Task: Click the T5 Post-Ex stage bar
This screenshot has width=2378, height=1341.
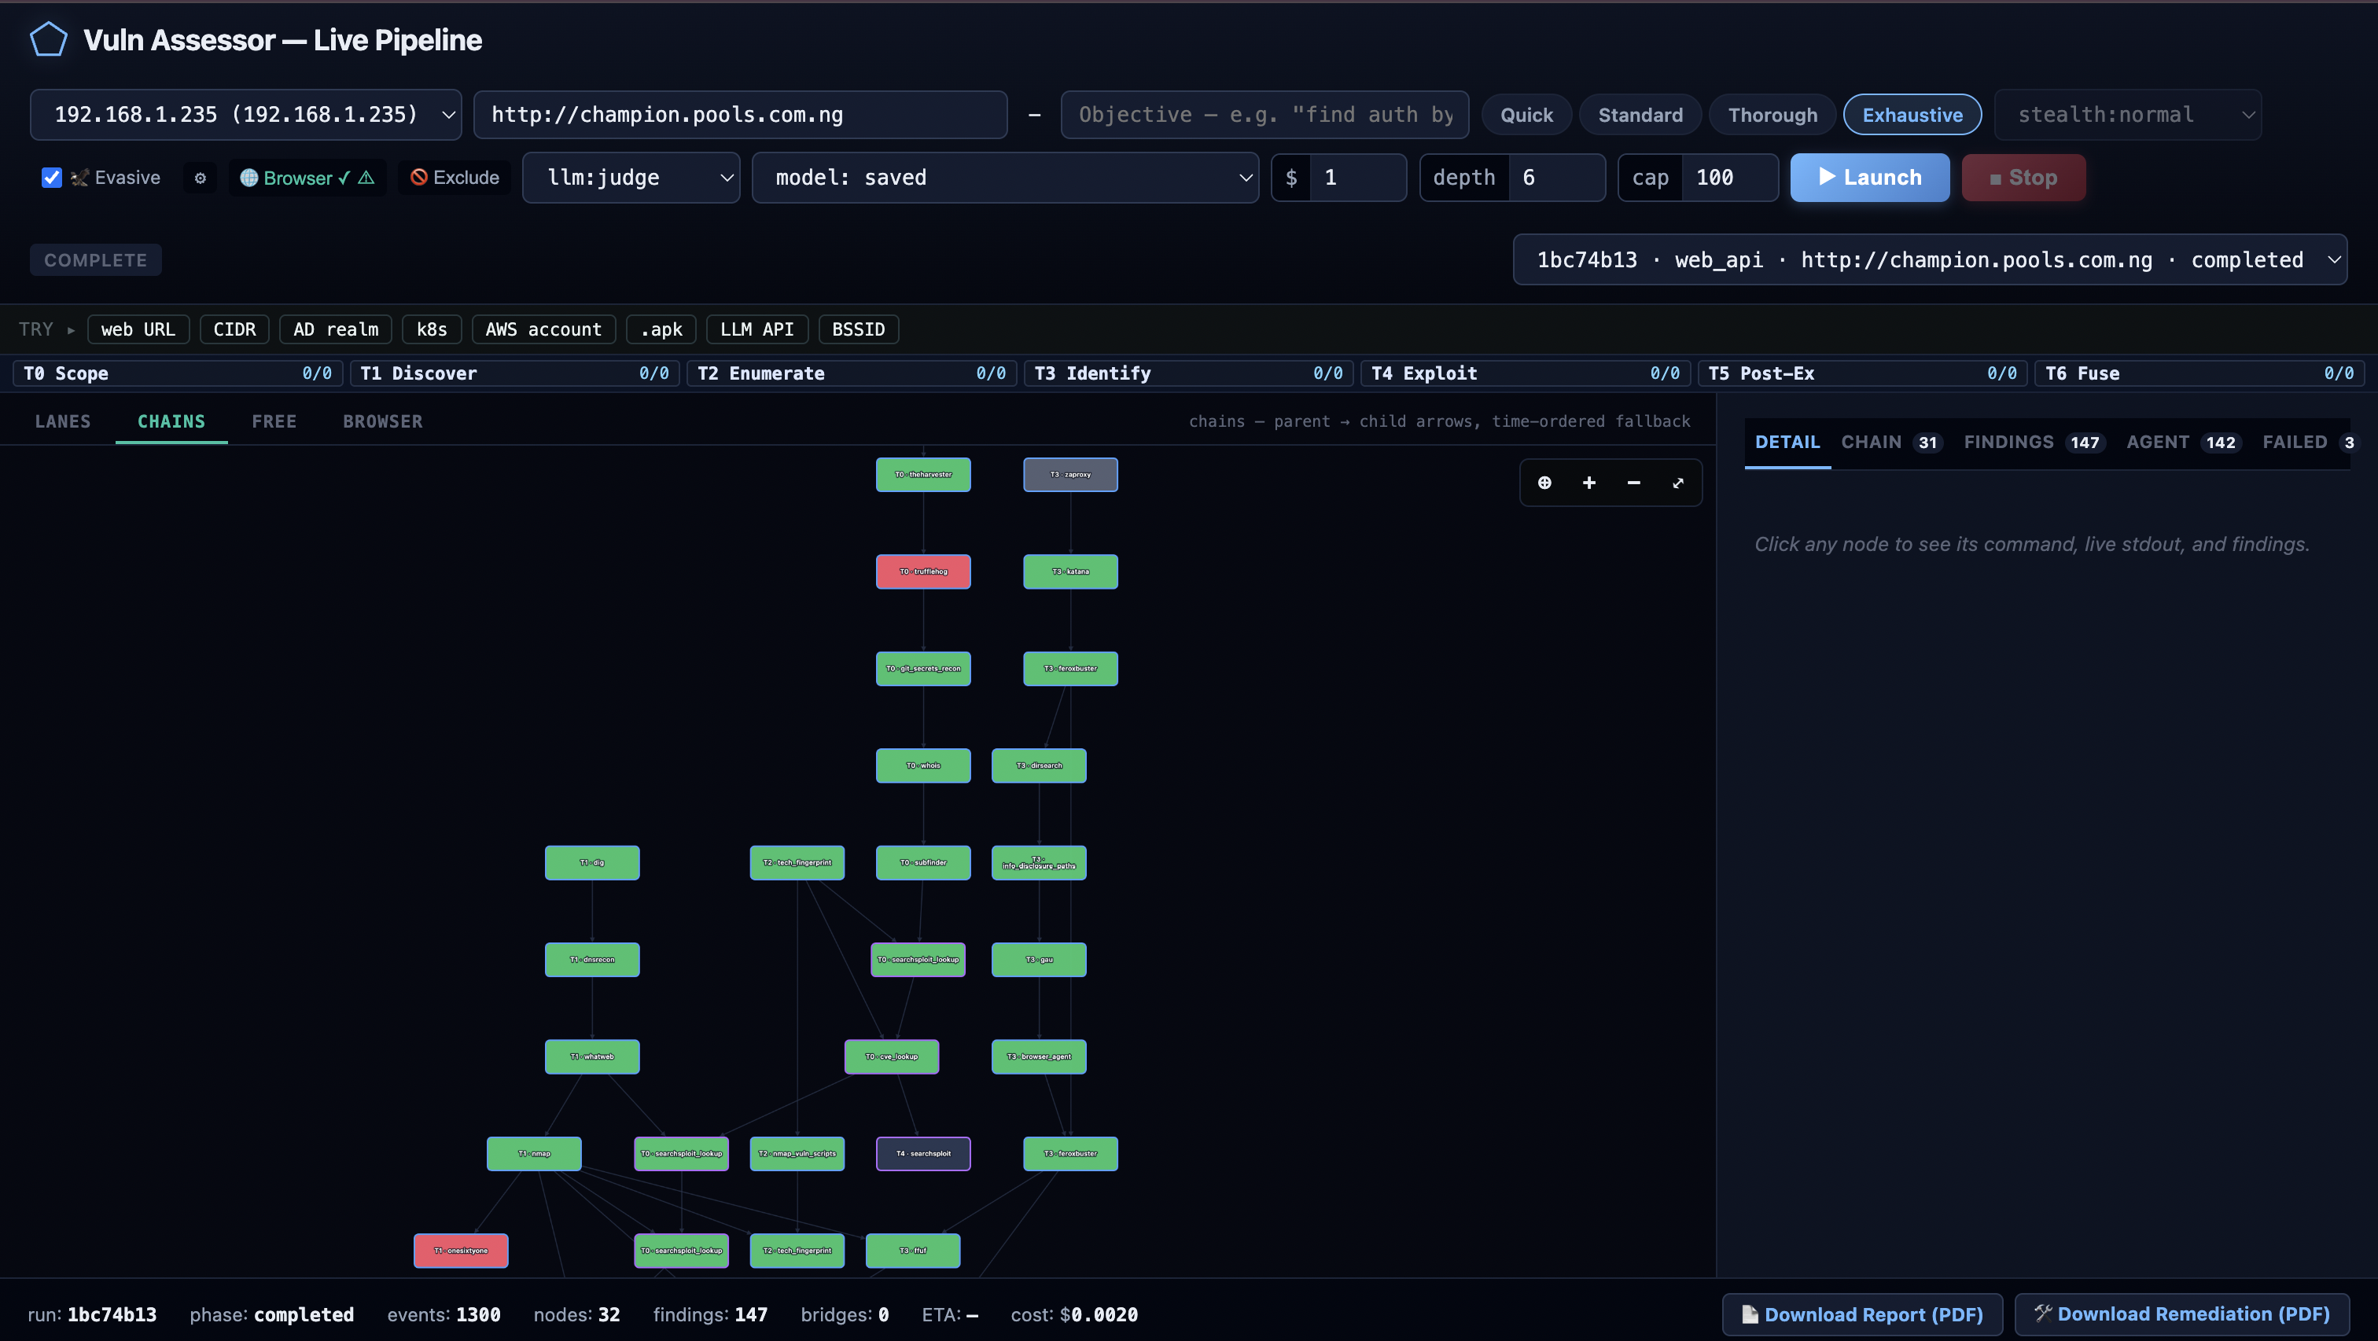Action: [x=1863, y=373]
